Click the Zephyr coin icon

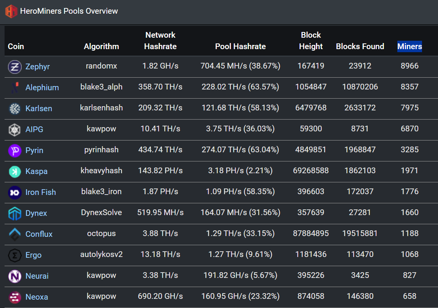pyautogui.click(x=15, y=67)
